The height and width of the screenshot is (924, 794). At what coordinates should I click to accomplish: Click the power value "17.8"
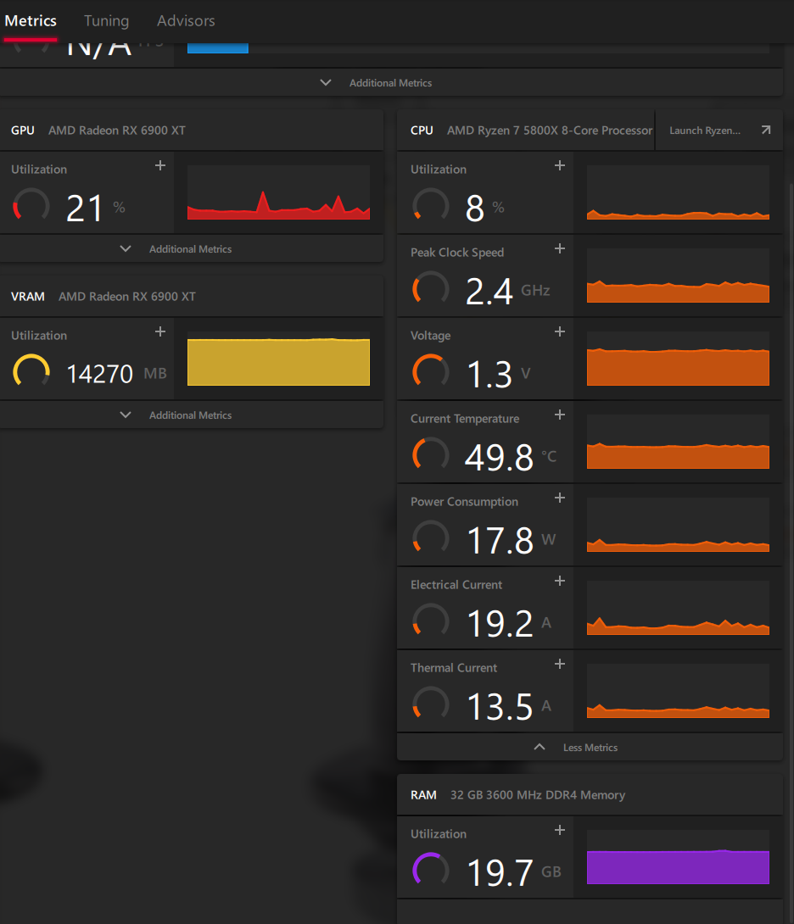point(500,540)
